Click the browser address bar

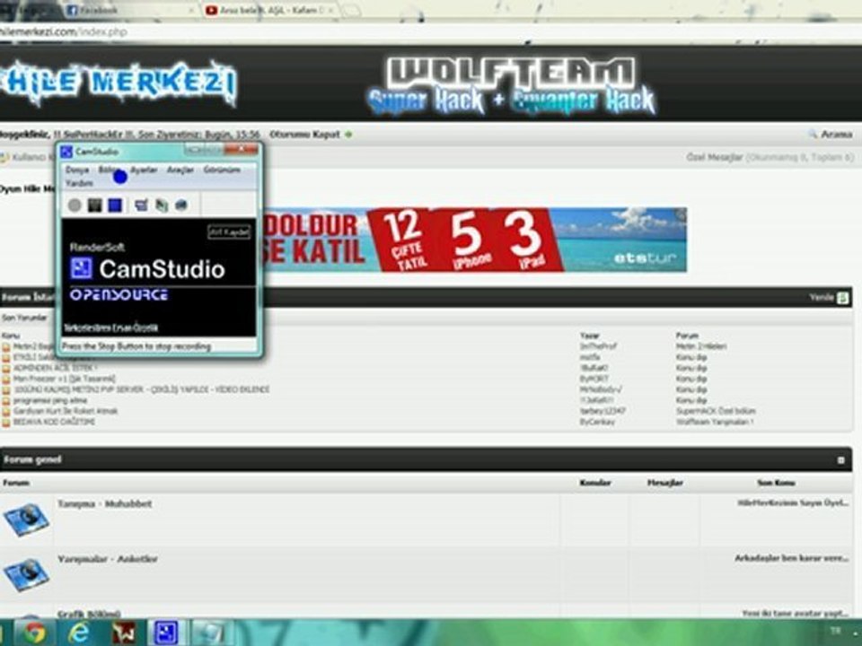tap(429, 32)
